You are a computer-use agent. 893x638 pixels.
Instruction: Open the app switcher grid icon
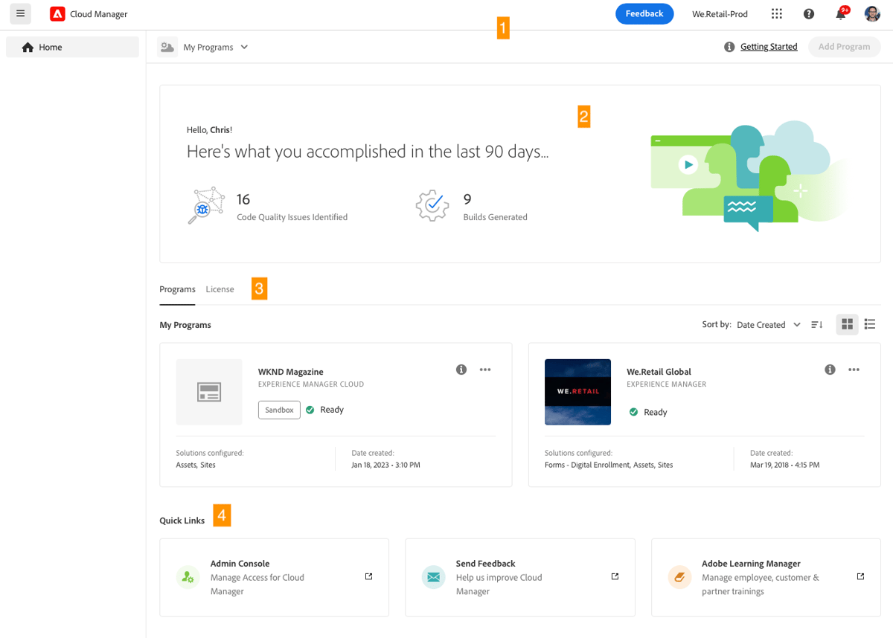click(x=776, y=13)
